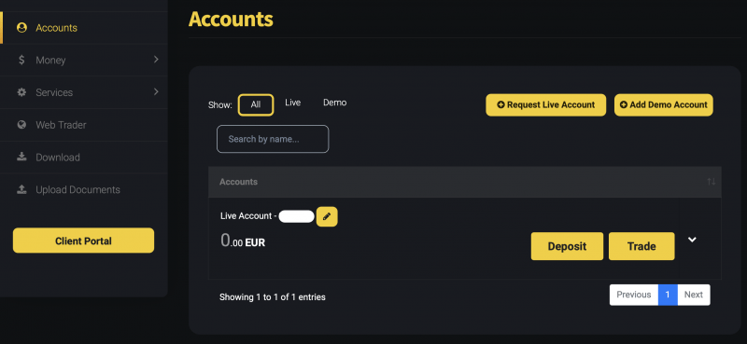747x344 pixels.
Task: Expand the Live Account row details
Action: tap(692, 240)
